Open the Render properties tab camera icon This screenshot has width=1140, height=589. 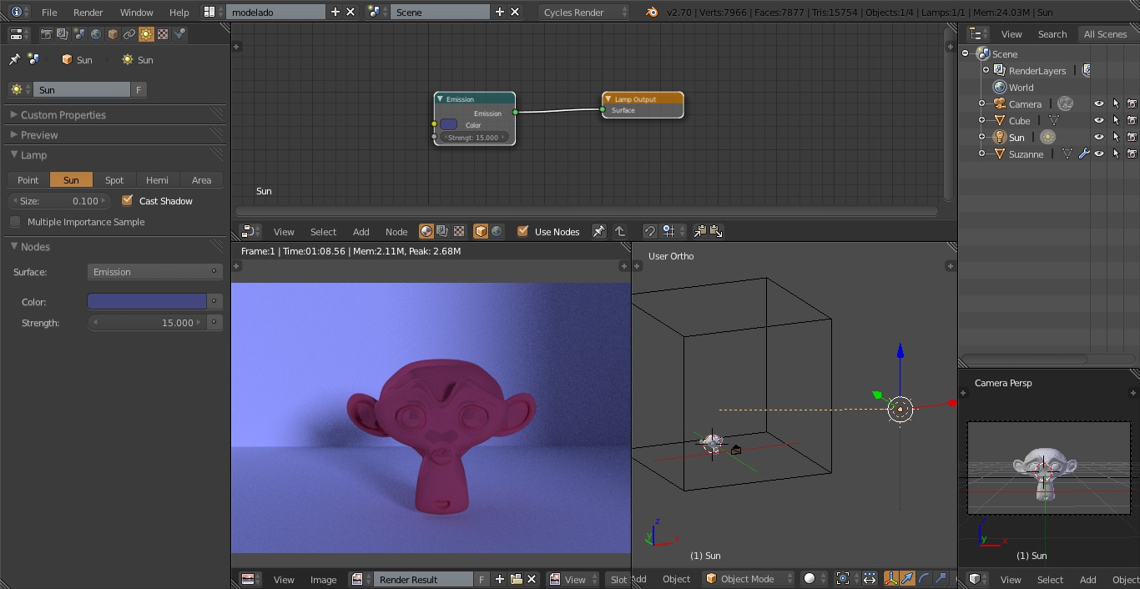[x=46, y=34]
